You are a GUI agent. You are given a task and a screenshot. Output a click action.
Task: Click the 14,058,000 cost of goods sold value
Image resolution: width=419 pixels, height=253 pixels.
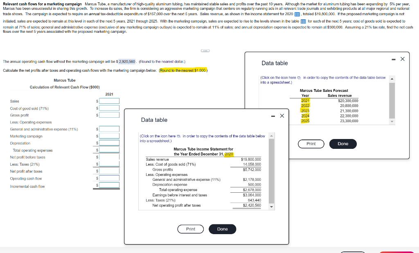[x=252, y=164]
